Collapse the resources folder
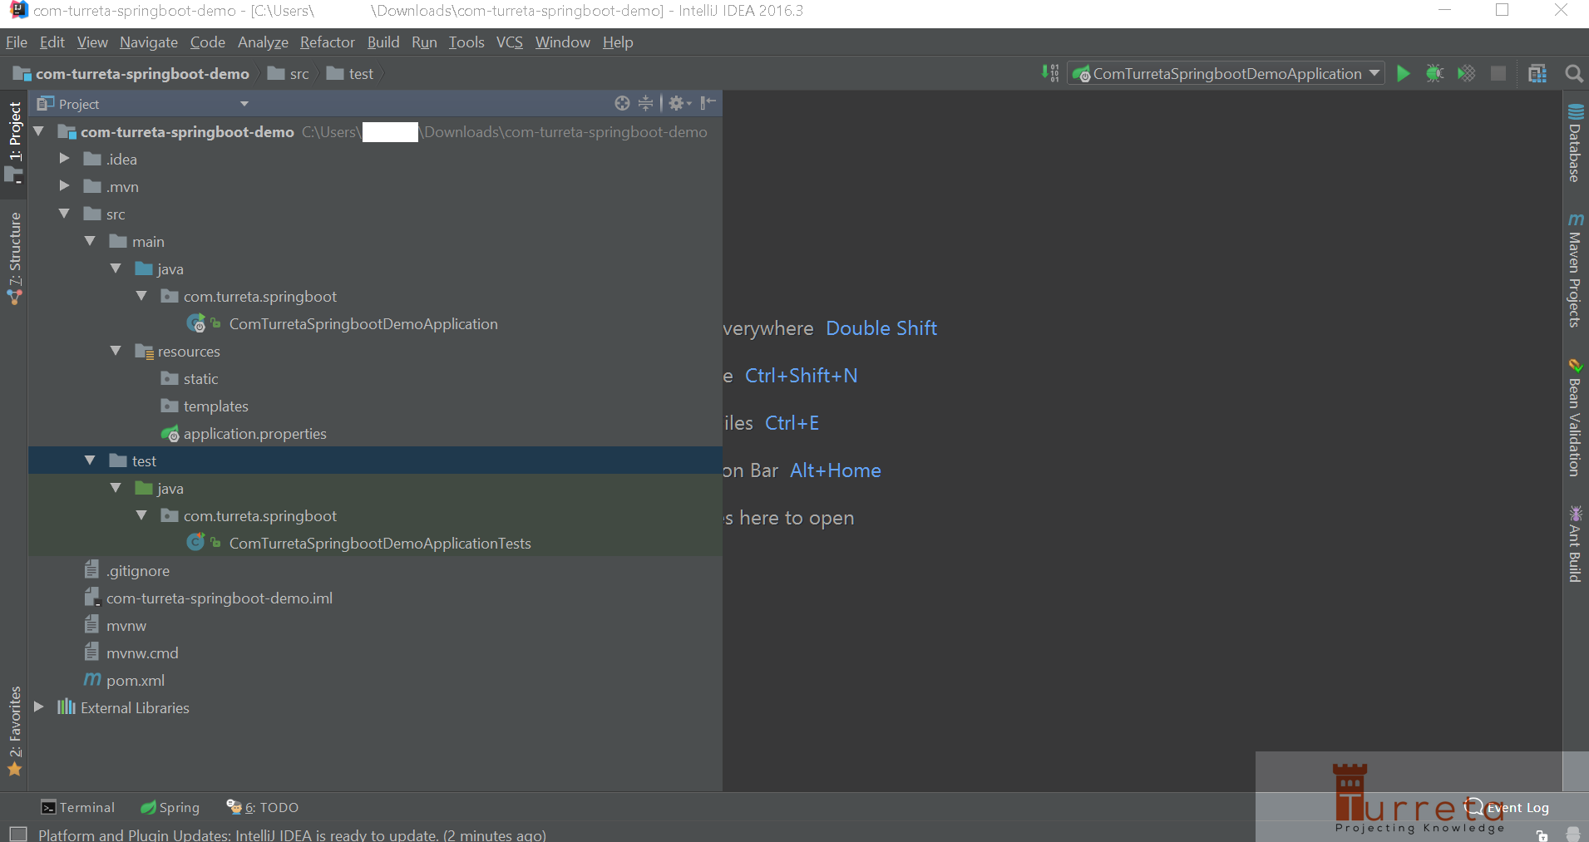Viewport: 1589px width, 842px height. click(x=116, y=351)
